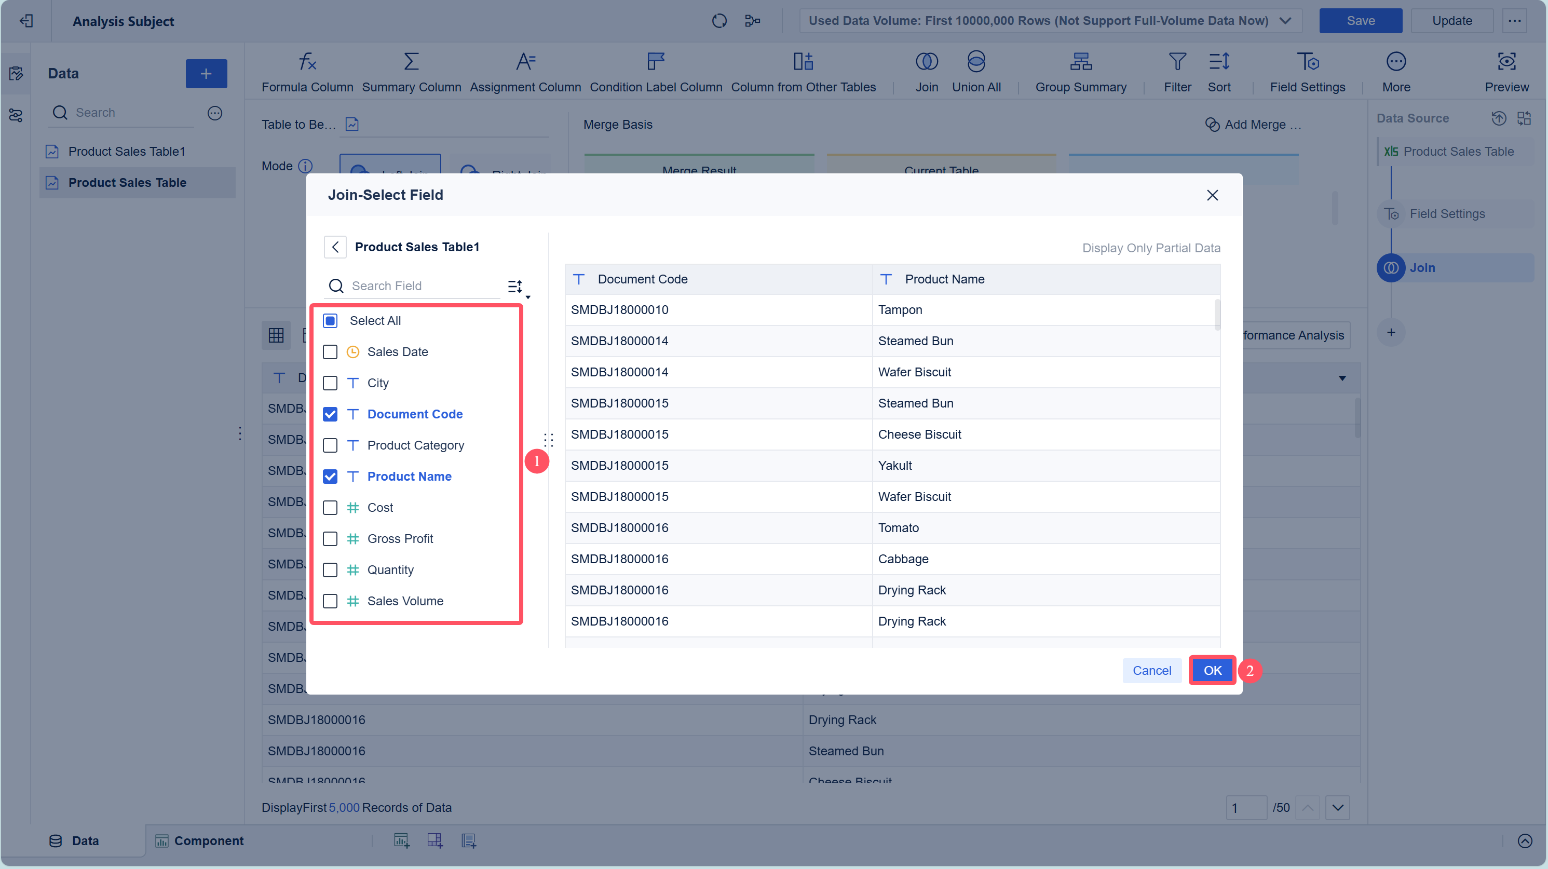Click the Formula Column icon

click(307, 62)
